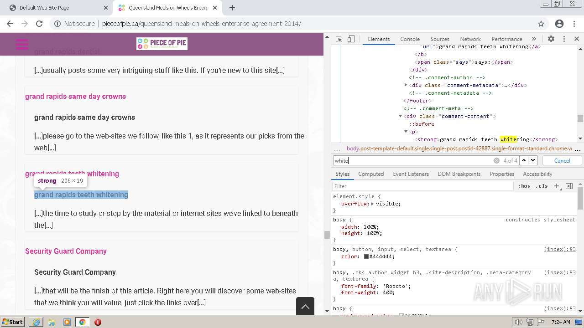This screenshot has width=584, height=328.
Task: Open the Properties tab
Action: 502,174
